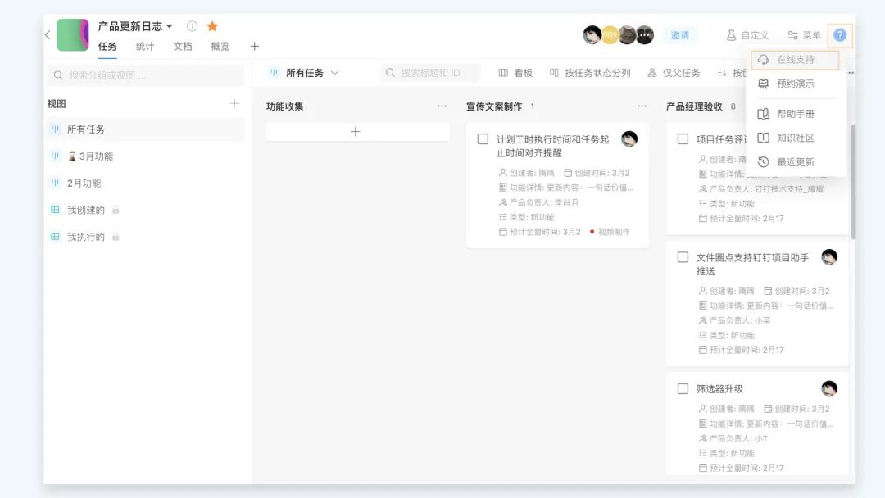The image size is (885, 498).
Task: Click the 邀请 invite button
Action: tap(680, 35)
